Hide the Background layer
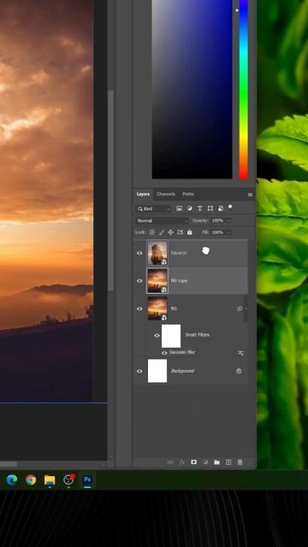This screenshot has height=547, width=308. (x=139, y=371)
